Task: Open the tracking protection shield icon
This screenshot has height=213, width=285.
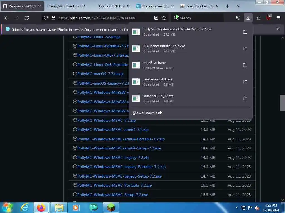Action: (46, 18)
